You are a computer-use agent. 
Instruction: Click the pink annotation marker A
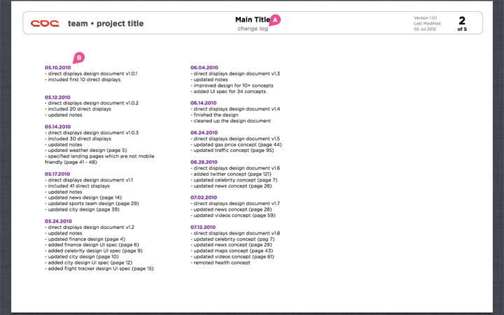pyautogui.click(x=275, y=20)
